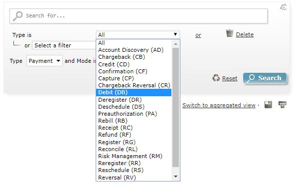This screenshot has width=294, height=191.
Task: Click the trash can Delete icon
Action: pos(230,33)
